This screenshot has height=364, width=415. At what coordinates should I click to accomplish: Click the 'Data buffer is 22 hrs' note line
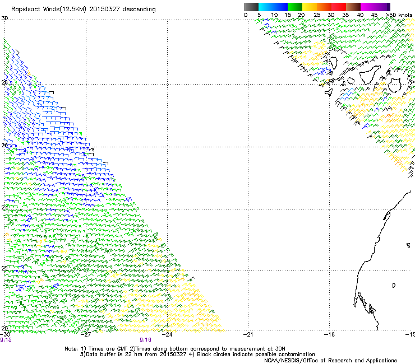pyautogui.click(x=198, y=354)
